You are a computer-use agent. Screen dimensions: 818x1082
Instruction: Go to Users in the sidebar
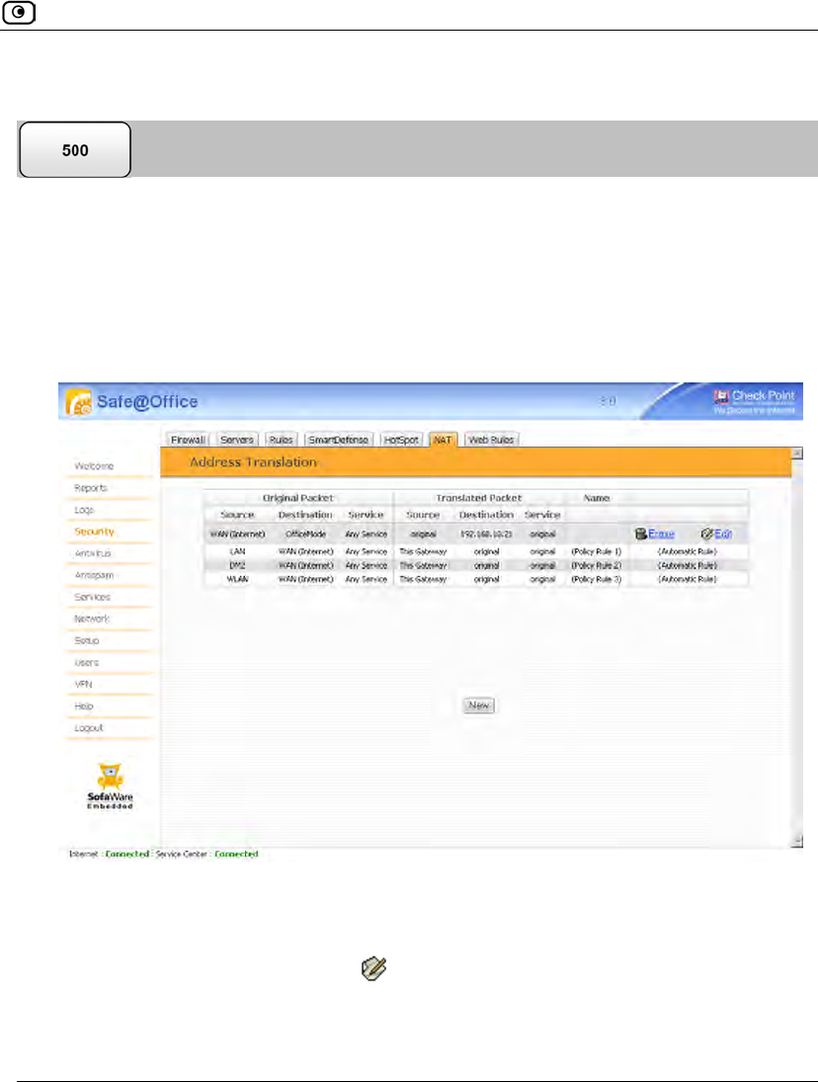[x=87, y=662]
